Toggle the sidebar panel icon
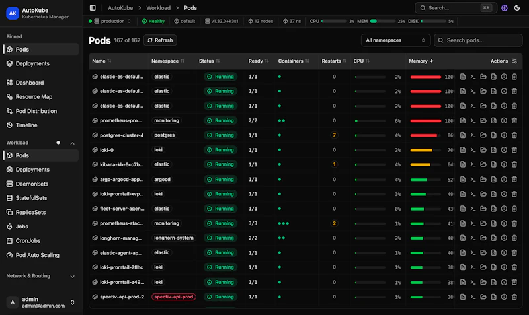The height and width of the screenshot is (315, 529). [93, 7]
